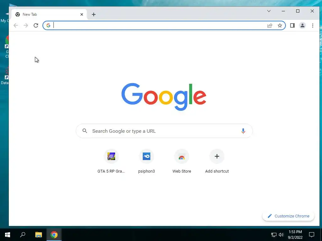Open File Explorer from taskbar
The height and width of the screenshot is (241, 322).
coord(38,235)
